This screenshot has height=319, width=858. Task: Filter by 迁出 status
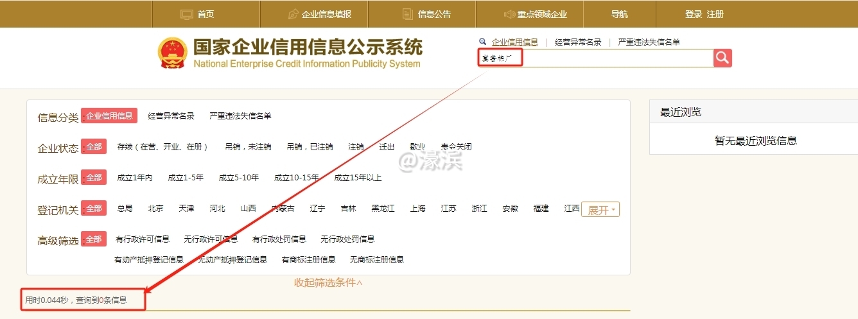(387, 147)
